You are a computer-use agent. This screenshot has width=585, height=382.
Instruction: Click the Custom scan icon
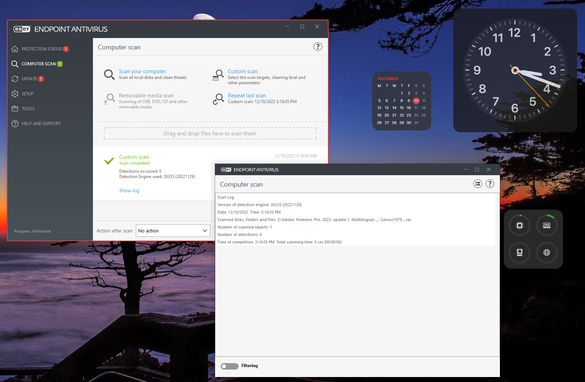218,75
